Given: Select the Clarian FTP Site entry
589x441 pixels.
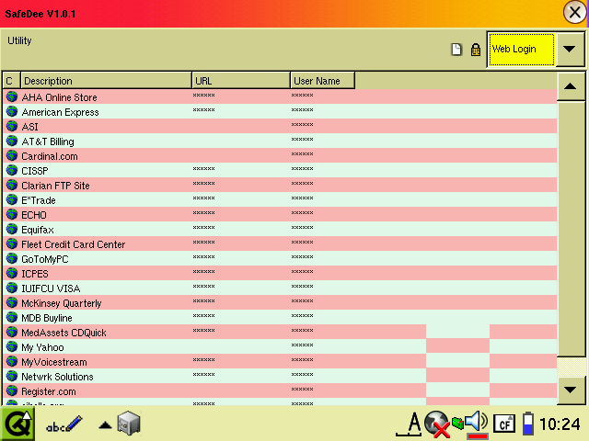Looking at the screenshot, I should tap(280, 185).
